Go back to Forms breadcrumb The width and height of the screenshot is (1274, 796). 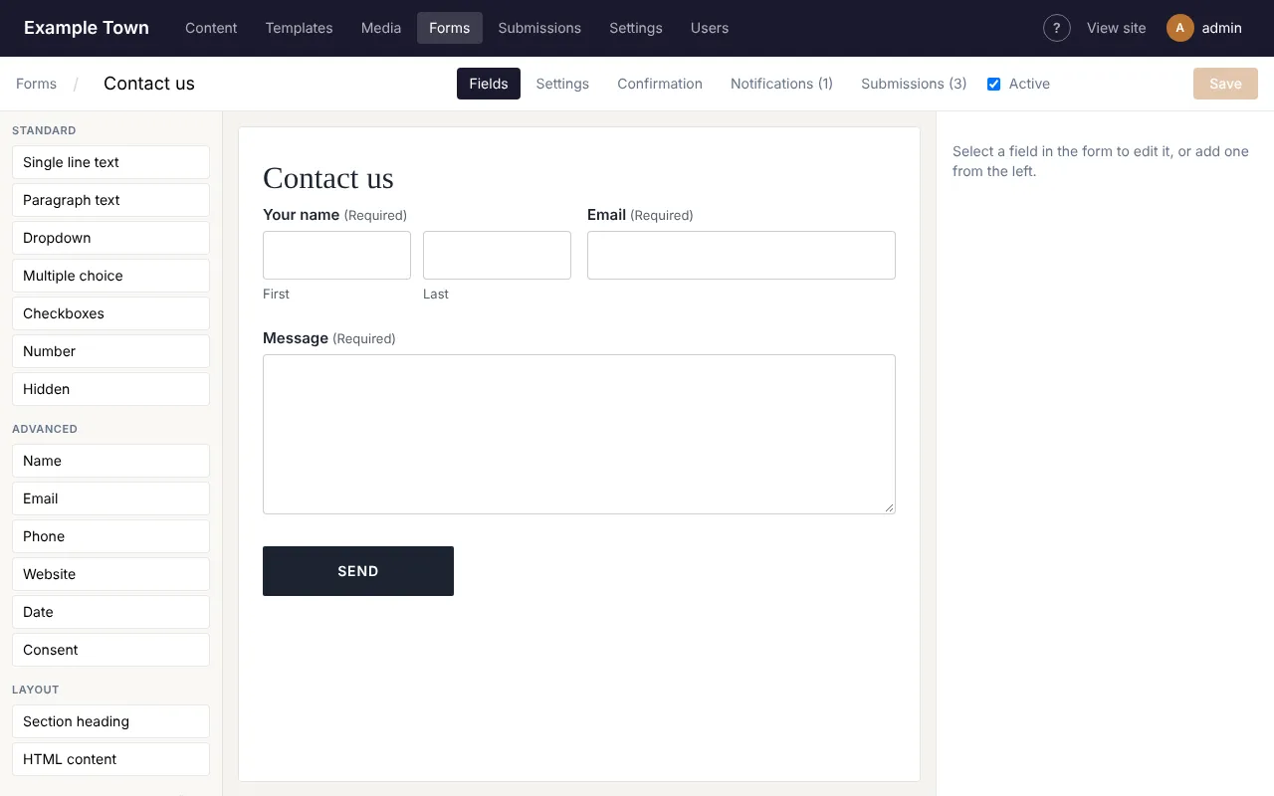tap(36, 84)
